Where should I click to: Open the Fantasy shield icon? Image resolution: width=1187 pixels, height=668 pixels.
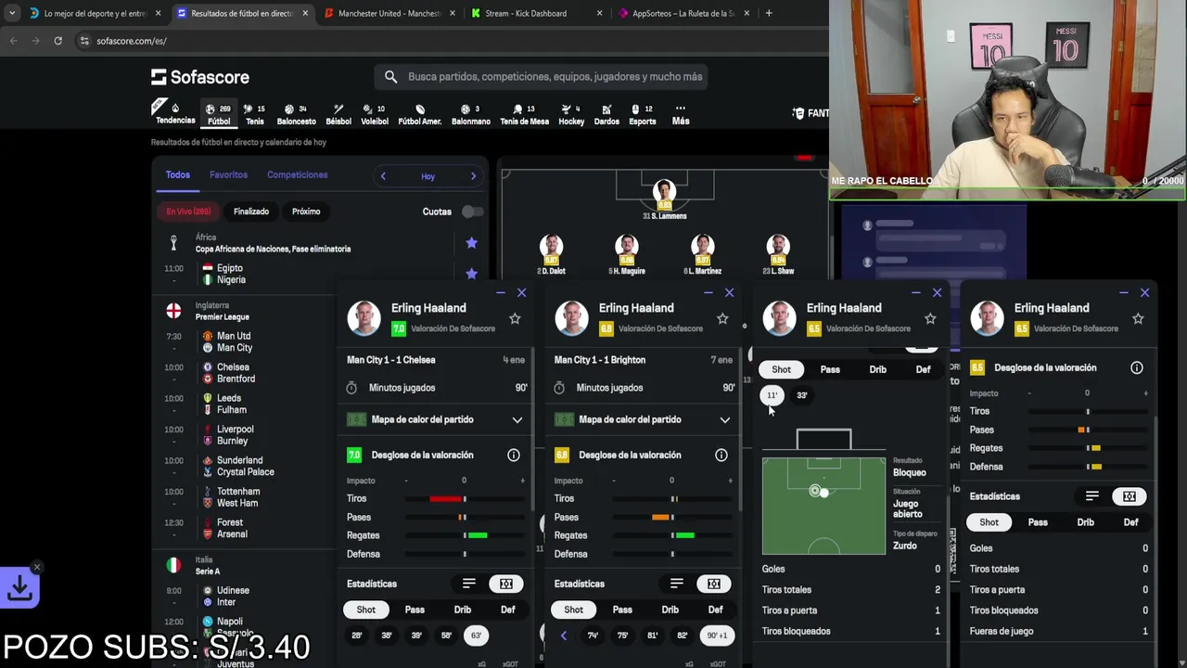click(798, 113)
